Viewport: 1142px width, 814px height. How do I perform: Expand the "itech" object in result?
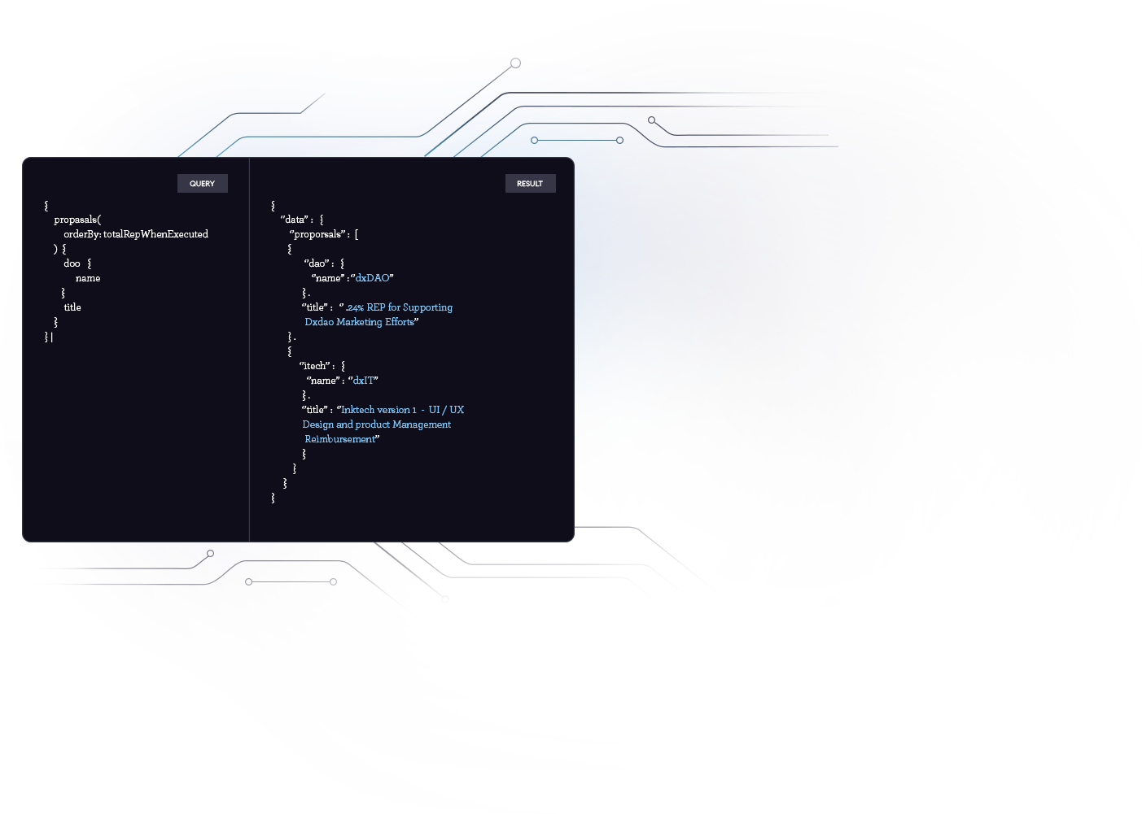click(317, 366)
